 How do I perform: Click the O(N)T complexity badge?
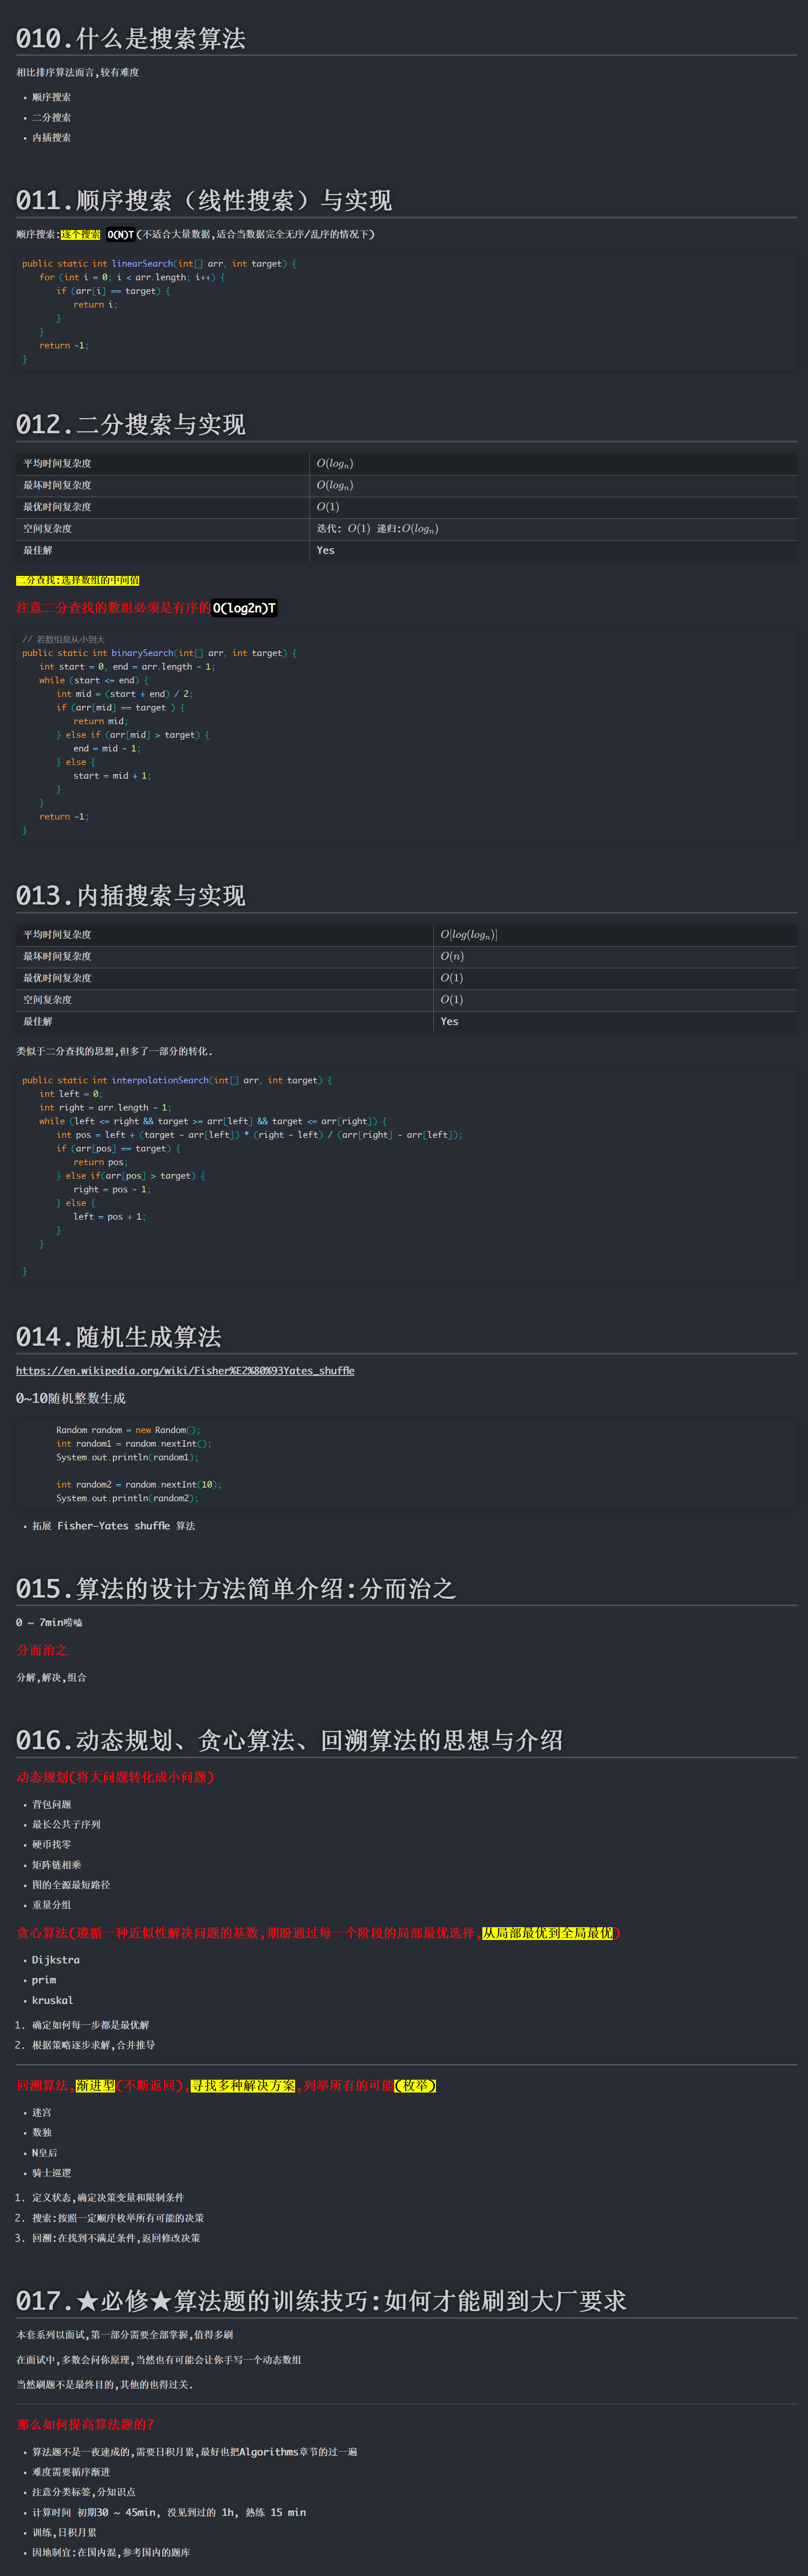click(122, 235)
